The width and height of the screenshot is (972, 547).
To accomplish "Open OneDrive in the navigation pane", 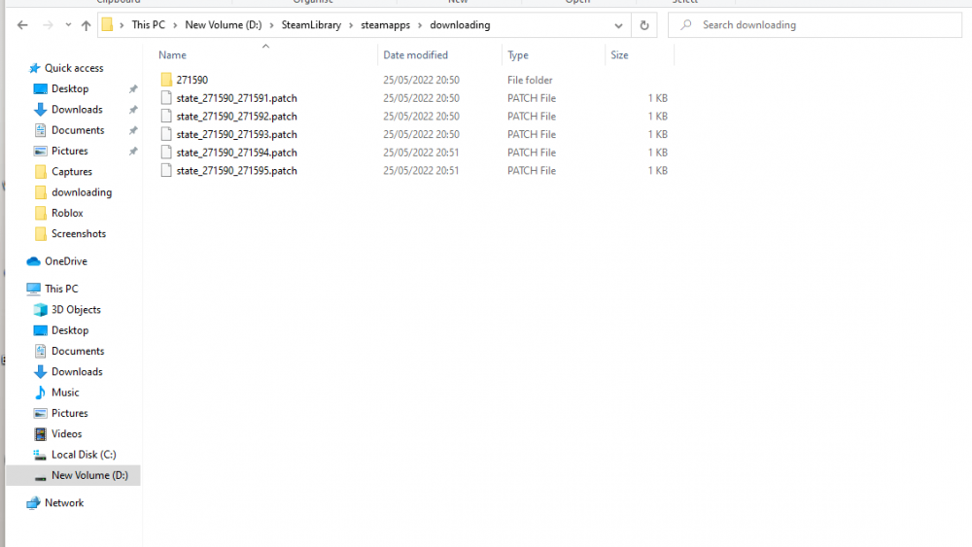I will (x=66, y=261).
